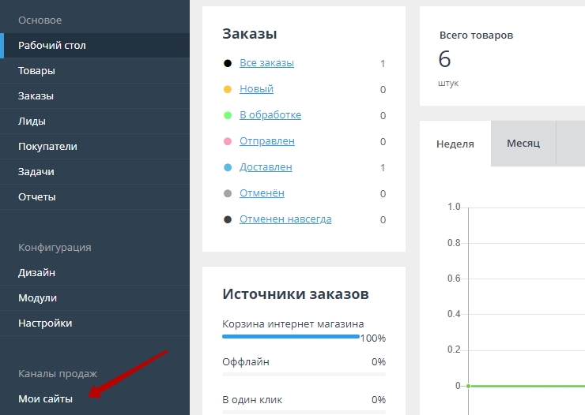The image size is (585, 415).
Task: Show orders В обработке
Action: point(270,115)
